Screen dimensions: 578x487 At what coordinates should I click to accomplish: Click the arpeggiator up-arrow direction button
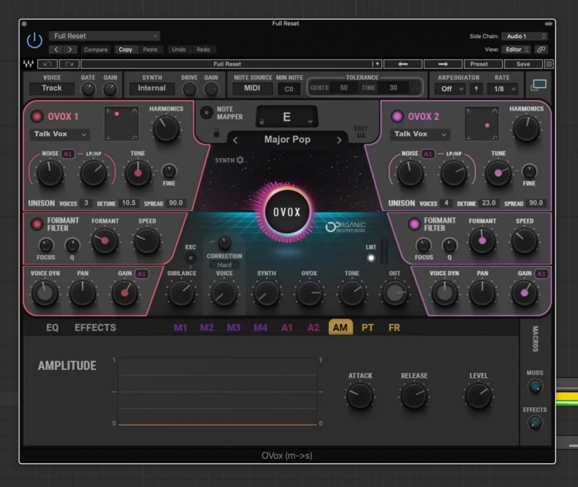(x=476, y=89)
